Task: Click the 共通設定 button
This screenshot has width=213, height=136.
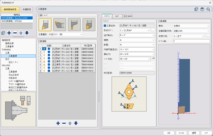Action: tap(27, 10)
